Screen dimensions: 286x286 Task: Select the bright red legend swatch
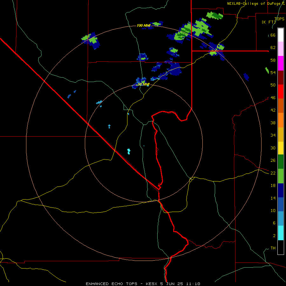point(281,92)
